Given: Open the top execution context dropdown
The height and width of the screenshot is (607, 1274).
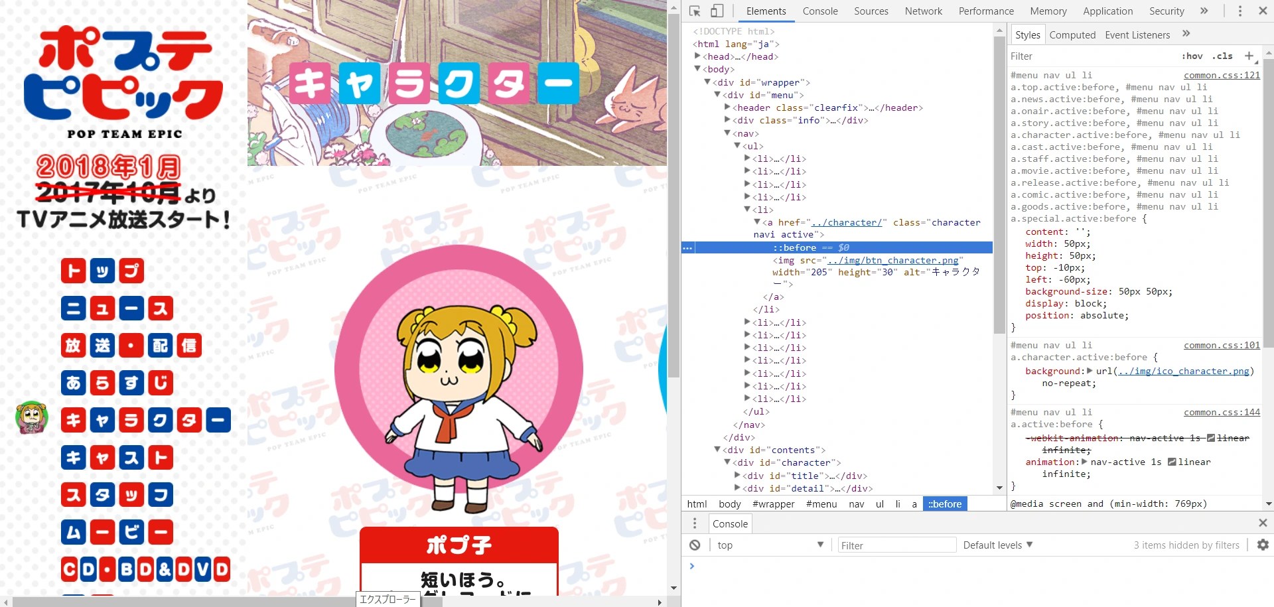Looking at the screenshot, I should (x=770, y=545).
